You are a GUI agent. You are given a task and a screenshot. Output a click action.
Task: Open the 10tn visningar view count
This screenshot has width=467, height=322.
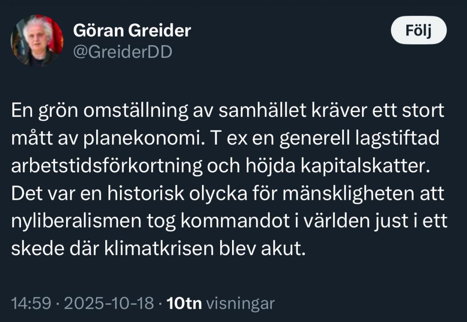[x=221, y=303]
